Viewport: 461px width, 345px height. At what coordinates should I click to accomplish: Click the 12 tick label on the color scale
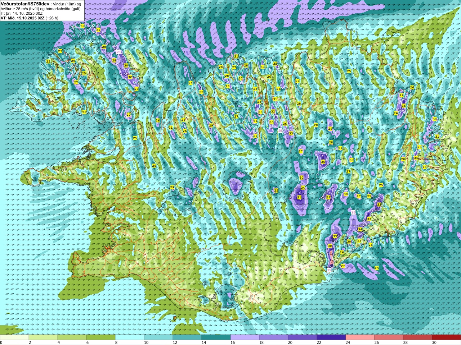point(175,342)
